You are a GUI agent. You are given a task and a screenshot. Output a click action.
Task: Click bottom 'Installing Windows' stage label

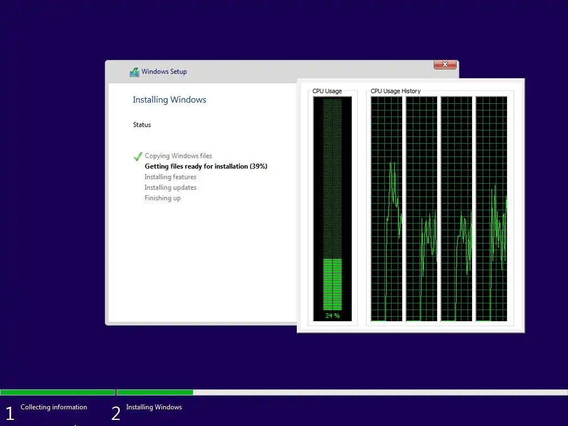coord(154,407)
